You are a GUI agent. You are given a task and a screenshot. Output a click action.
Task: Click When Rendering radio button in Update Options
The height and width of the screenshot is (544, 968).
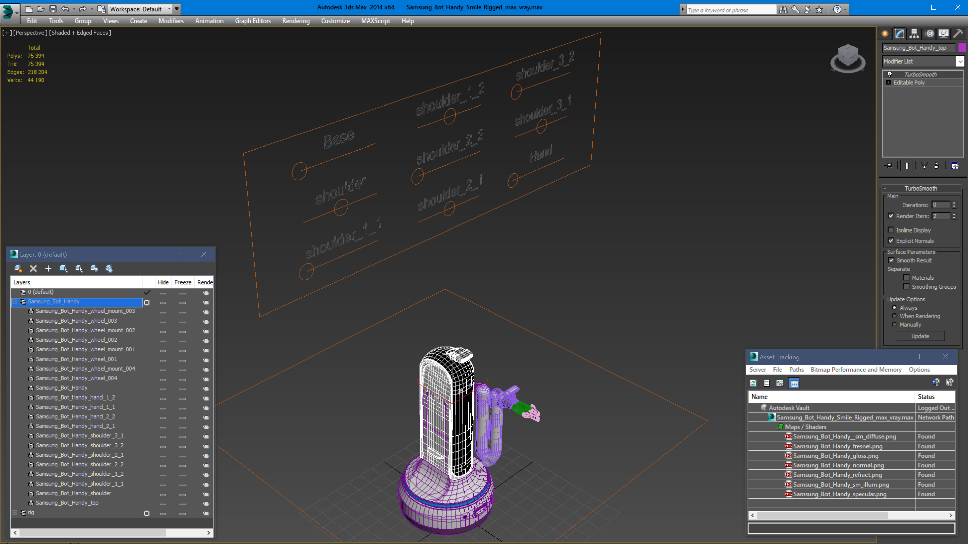tap(894, 316)
